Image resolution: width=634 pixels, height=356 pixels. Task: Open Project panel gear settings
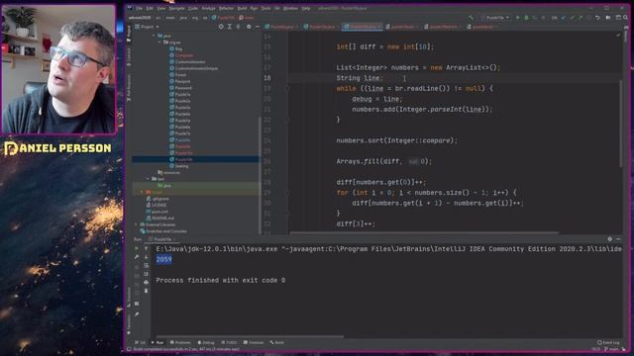249,27
